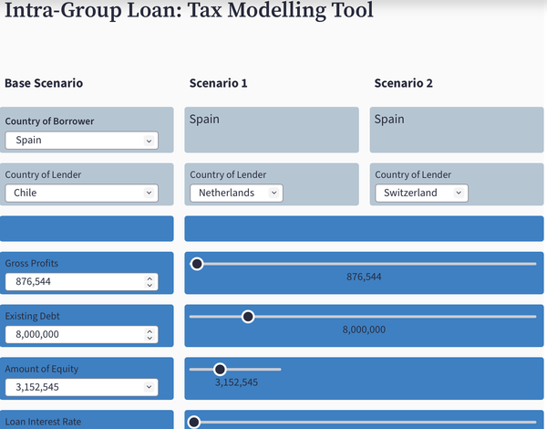
Task: Open Scenario 1 lender dropdown showing Netherlands
Action: (x=236, y=193)
